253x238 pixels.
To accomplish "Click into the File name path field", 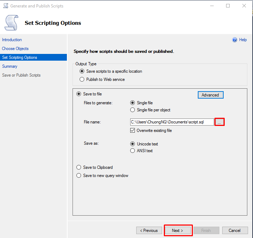I will coord(172,122).
